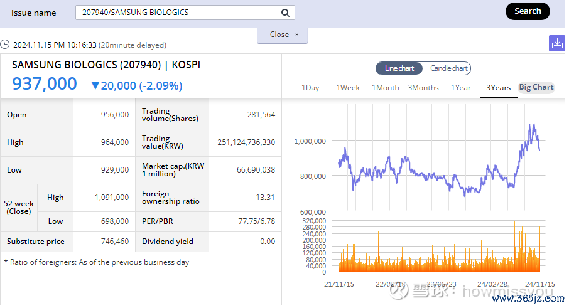
Task: Click the SAMSUNG BIOLOGICS (207940) | KOSPI title
Action: point(106,65)
